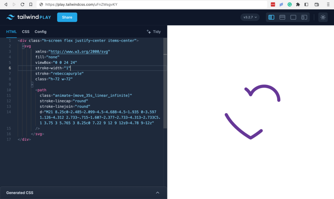Click the Share button
334x199 pixels.
point(67,17)
